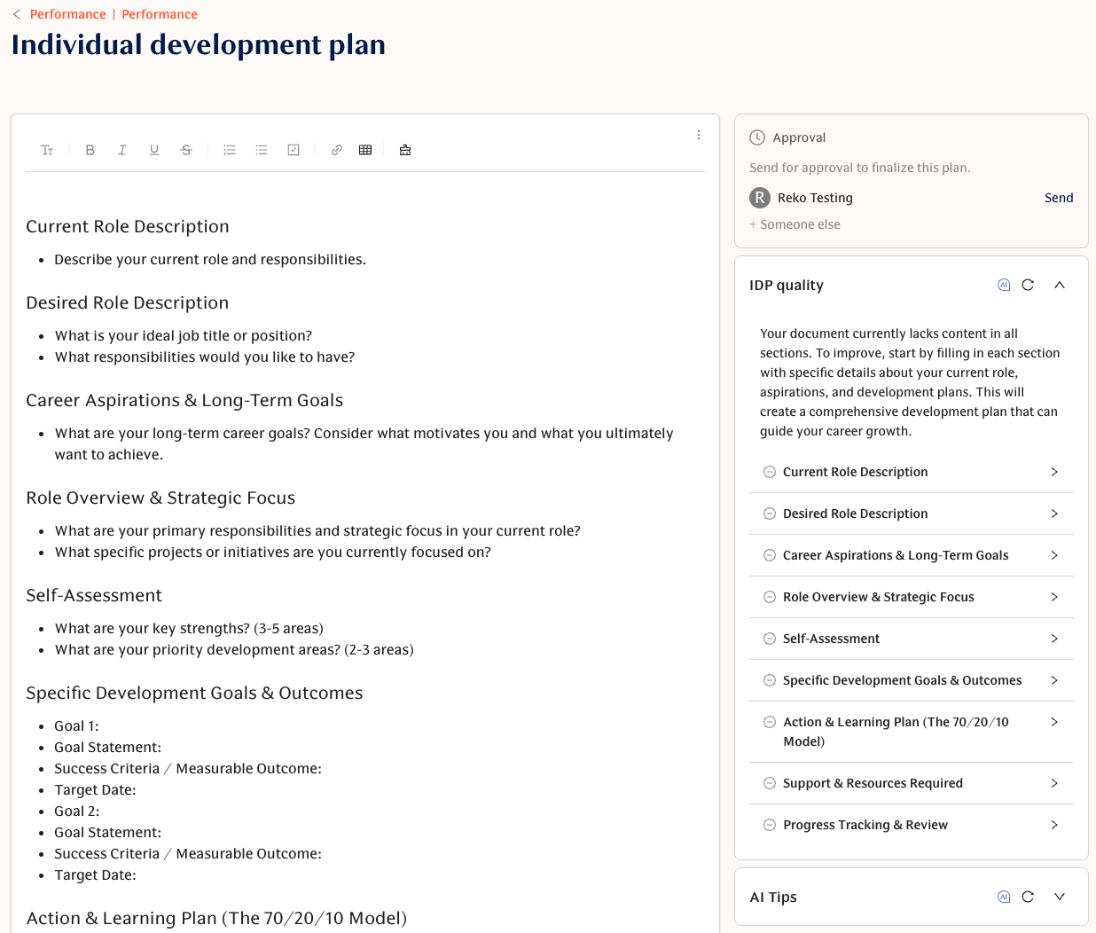Open text style options via Tt icon

coord(47,149)
